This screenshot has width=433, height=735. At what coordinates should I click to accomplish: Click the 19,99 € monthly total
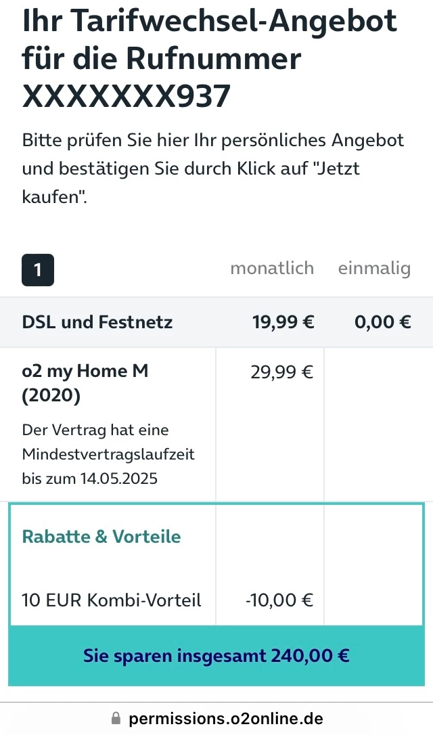283,322
